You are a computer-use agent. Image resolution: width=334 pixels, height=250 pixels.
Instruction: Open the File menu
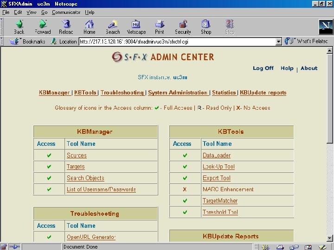coord(6,12)
